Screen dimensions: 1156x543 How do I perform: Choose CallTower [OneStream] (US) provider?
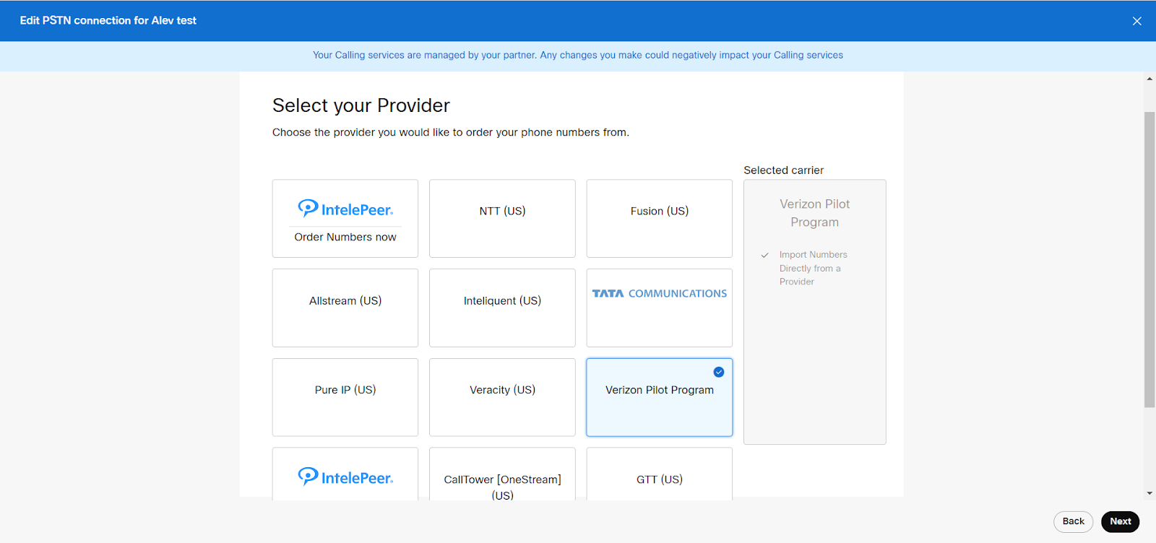[502, 474]
